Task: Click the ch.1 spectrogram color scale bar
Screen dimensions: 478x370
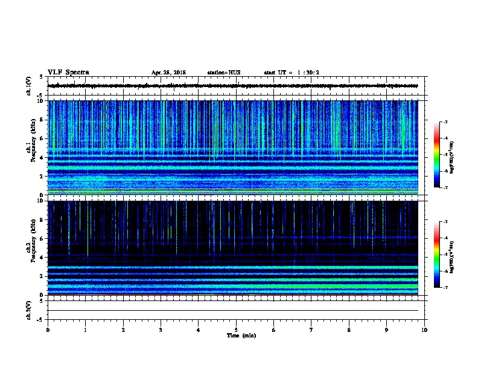Action: point(436,155)
